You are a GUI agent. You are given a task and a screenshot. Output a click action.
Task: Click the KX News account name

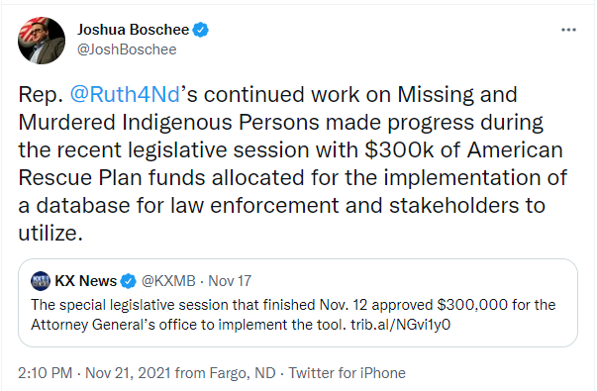tap(86, 281)
